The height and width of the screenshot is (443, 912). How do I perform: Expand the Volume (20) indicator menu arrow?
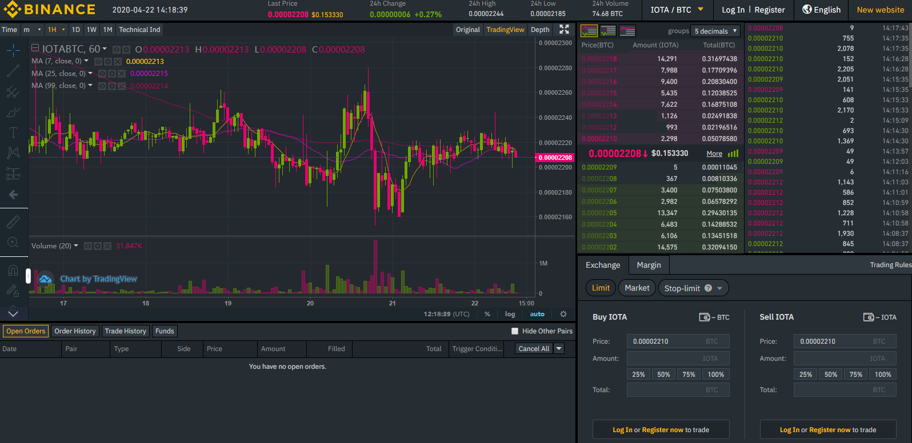[x=76, y=245]
